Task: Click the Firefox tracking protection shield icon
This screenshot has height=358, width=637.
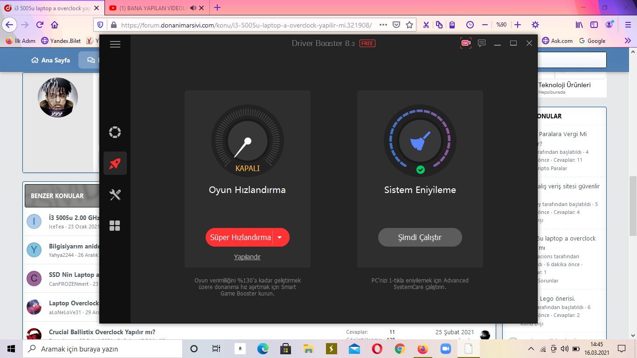Action: pyautogui.click(x=101, y=25)
